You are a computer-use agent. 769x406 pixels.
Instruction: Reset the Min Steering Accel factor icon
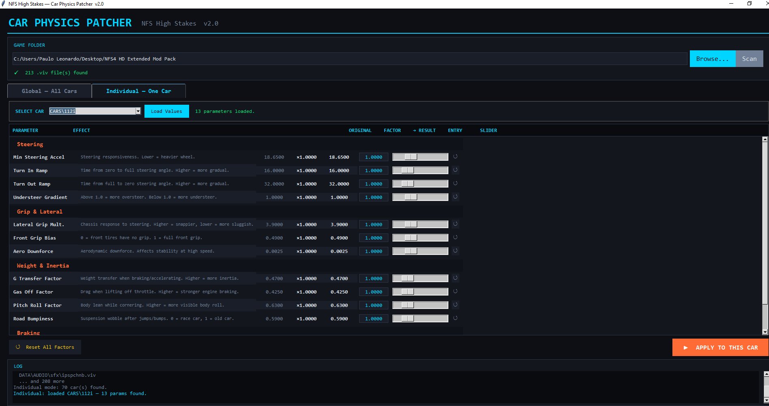(x=455, y=157)
